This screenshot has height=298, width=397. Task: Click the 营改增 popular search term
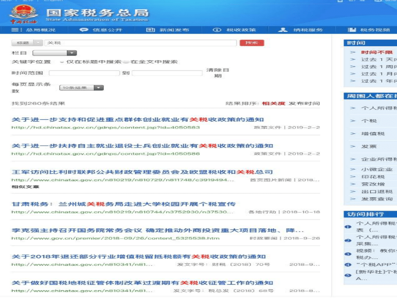pyautogui.click(x=373, y=184)
